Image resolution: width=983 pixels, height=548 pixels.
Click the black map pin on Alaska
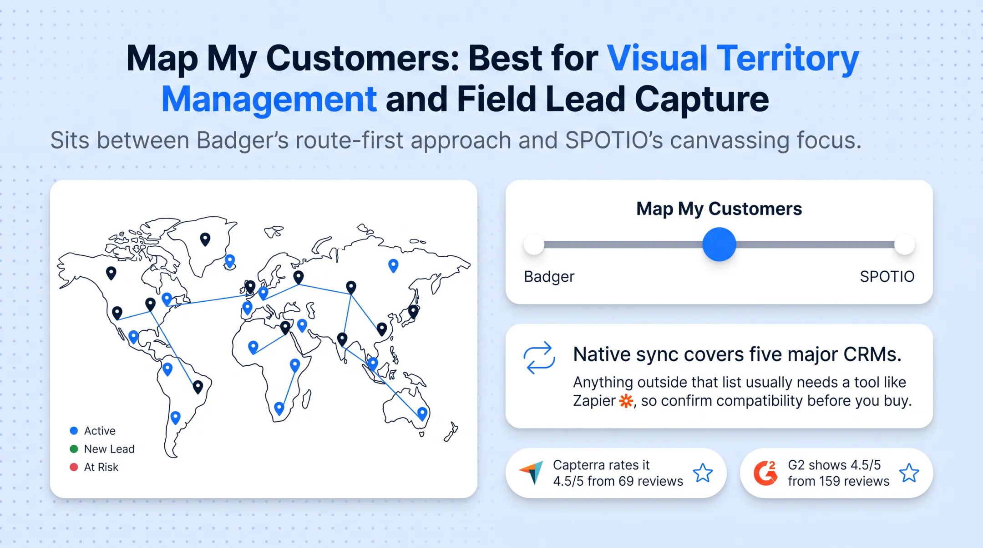tap(111, 273)
